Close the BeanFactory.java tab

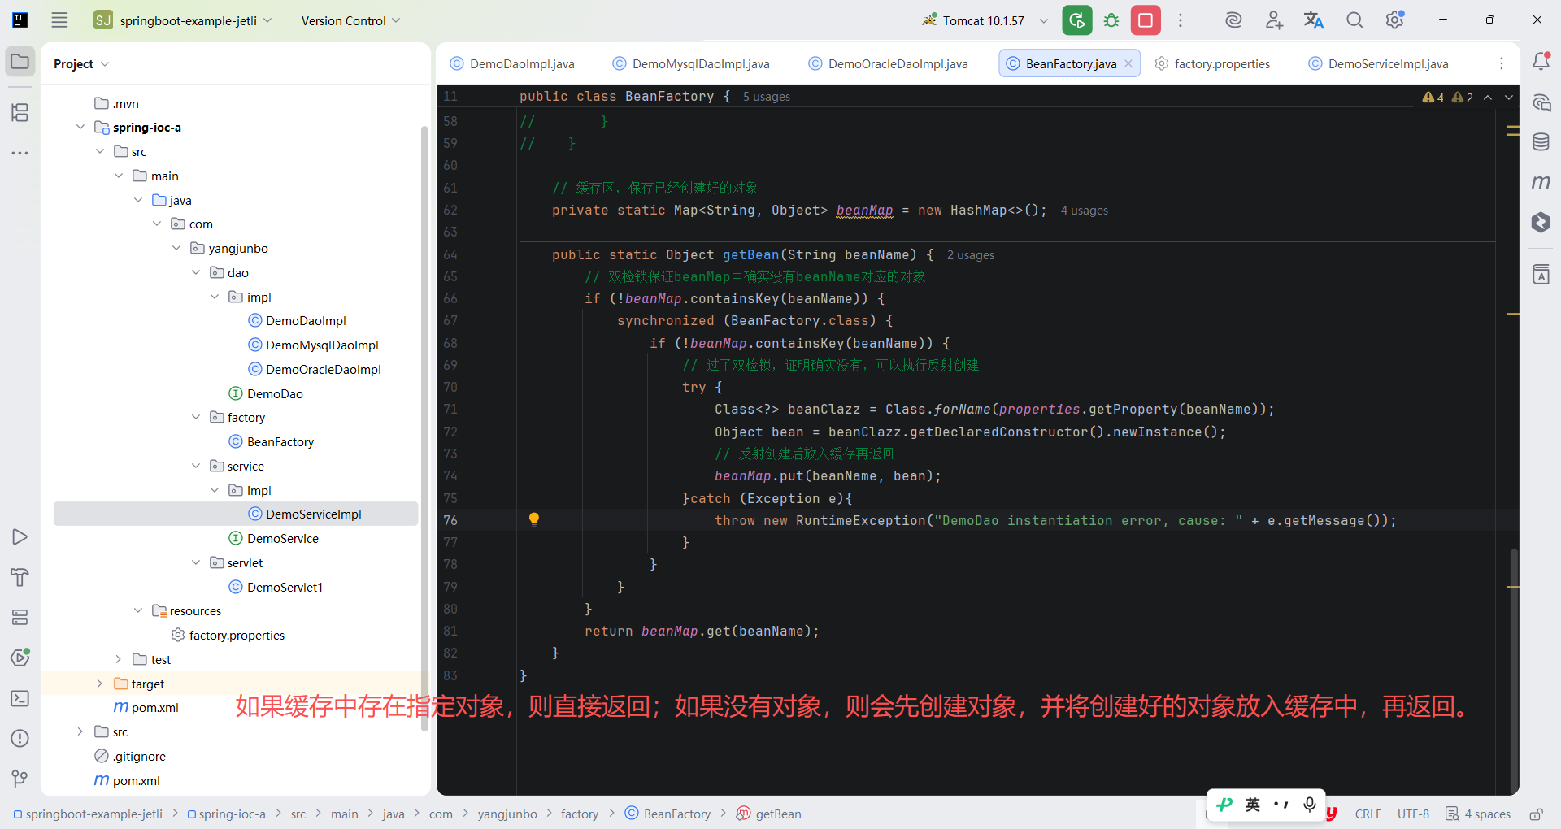coord(1128,64)
